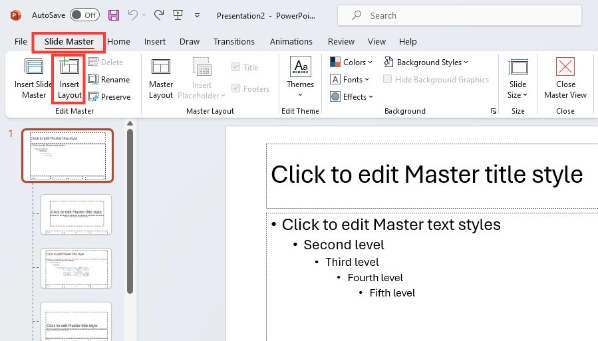Open the Colors dropdown
Viewport: 598px width, 341px height.
click(351, 62)
